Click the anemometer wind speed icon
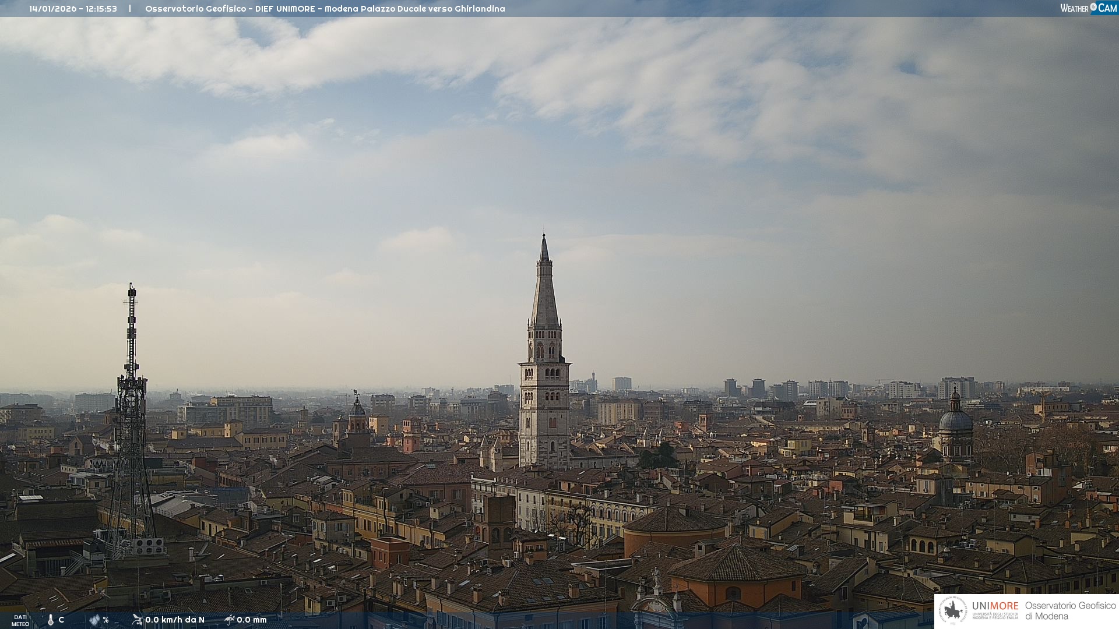This screenshot has height=629, width=1119. coord(137,620)
